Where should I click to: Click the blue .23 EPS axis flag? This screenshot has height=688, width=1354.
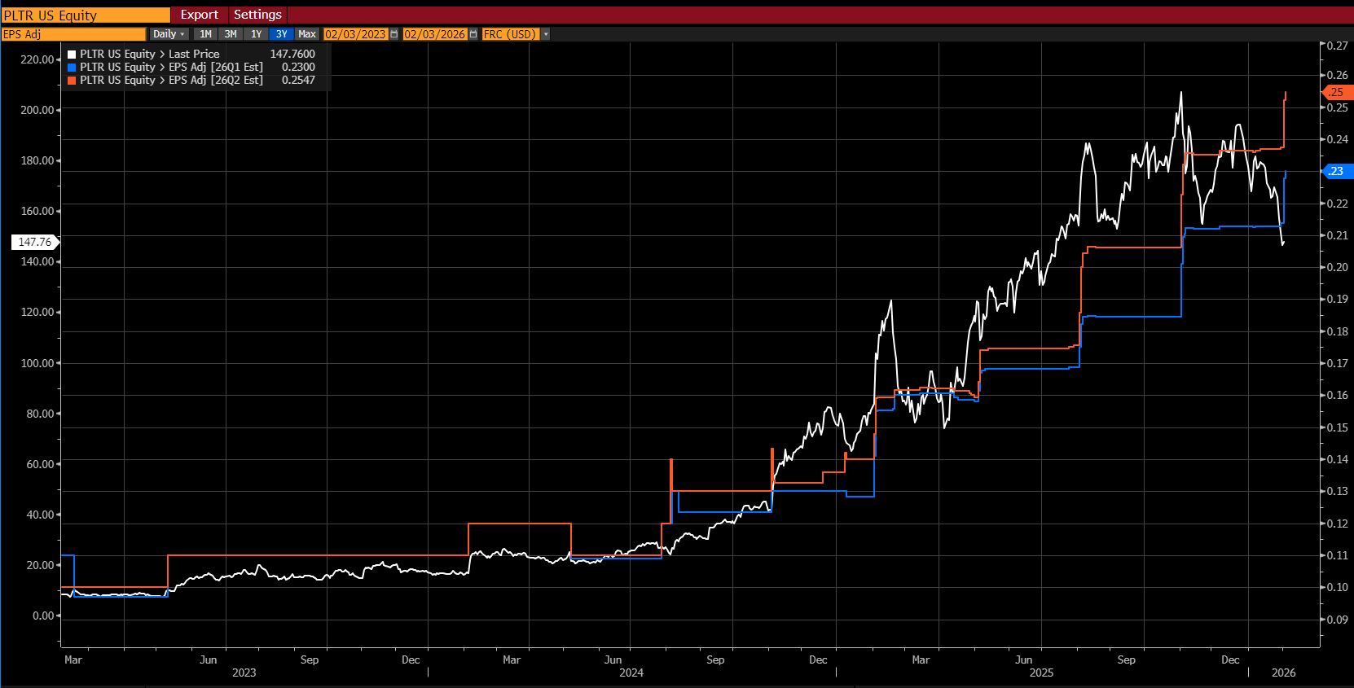[x=1337, y=171]
